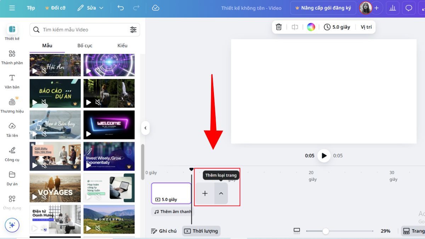The height and width of the screenshot is (239, 425).
Task: Select the Điện tử Oanh Hưng template
Action: click(x=55, y=219)
